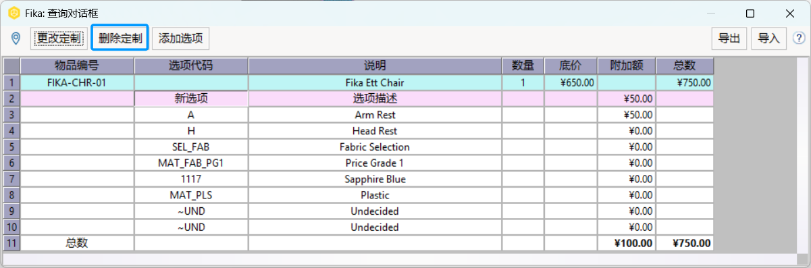This screenshot has width=811, height=268.
Task: Select the 数量 column header
Action: [x=523, y=66]
